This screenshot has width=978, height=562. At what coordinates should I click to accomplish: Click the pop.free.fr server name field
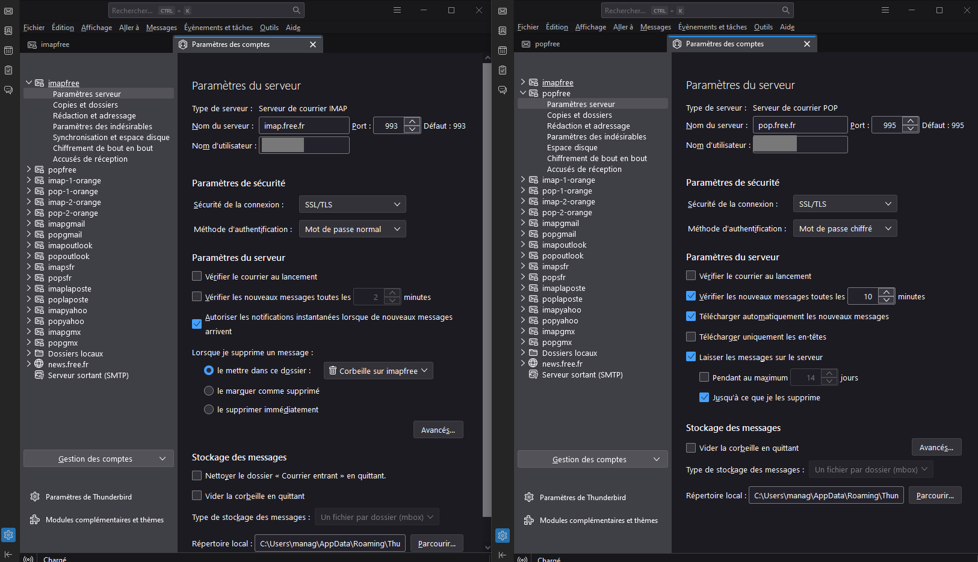click(800, 125)
